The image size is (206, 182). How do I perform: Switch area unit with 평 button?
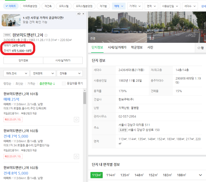[x=201, y=48]
